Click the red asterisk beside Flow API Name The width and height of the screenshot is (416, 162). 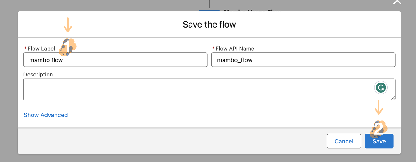pyautogui.click(x=213, y=48)
